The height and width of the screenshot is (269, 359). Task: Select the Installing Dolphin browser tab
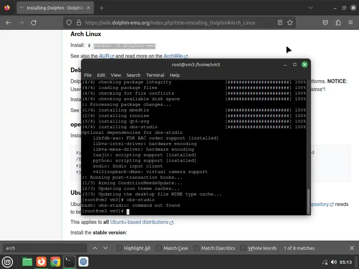[x=55, y=8]
